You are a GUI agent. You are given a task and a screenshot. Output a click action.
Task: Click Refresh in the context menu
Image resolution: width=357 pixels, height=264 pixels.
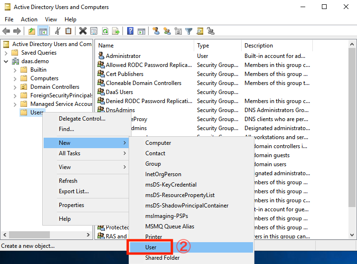coord(86,181)
